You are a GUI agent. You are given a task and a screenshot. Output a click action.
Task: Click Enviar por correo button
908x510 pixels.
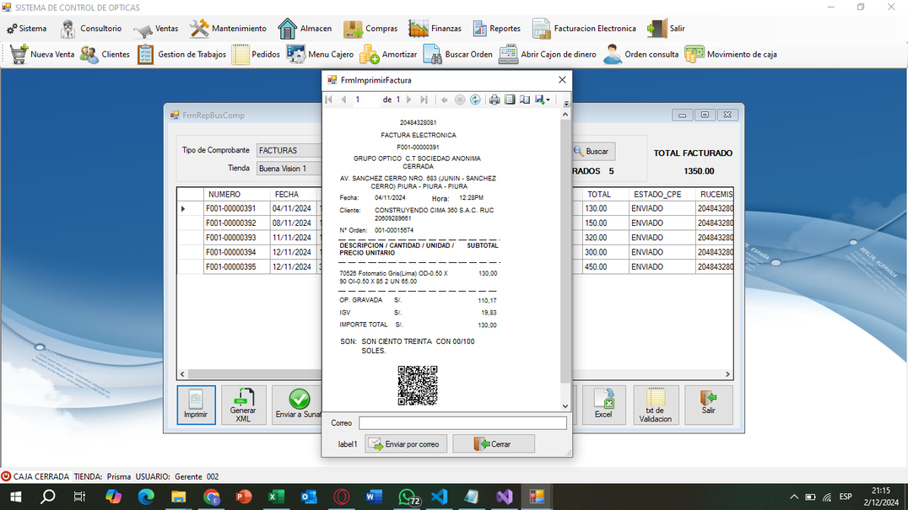406,444
